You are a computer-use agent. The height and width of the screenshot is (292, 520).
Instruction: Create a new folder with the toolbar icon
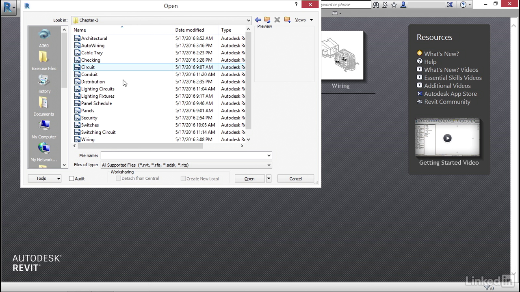[287, 20]
